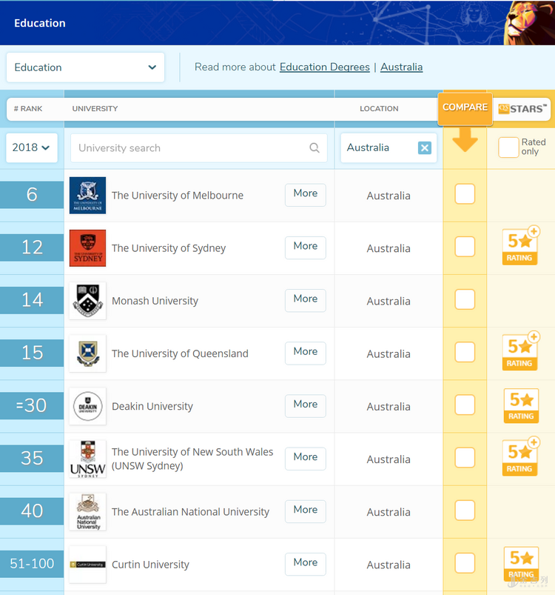Viewport: 555px width, 595px height.
Task: Open the Education subject dropdown
Action: (x=85, y=67)
